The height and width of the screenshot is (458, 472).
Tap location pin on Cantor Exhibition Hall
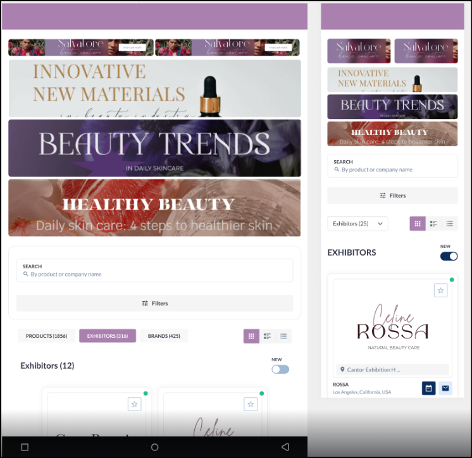coord(342,369)
